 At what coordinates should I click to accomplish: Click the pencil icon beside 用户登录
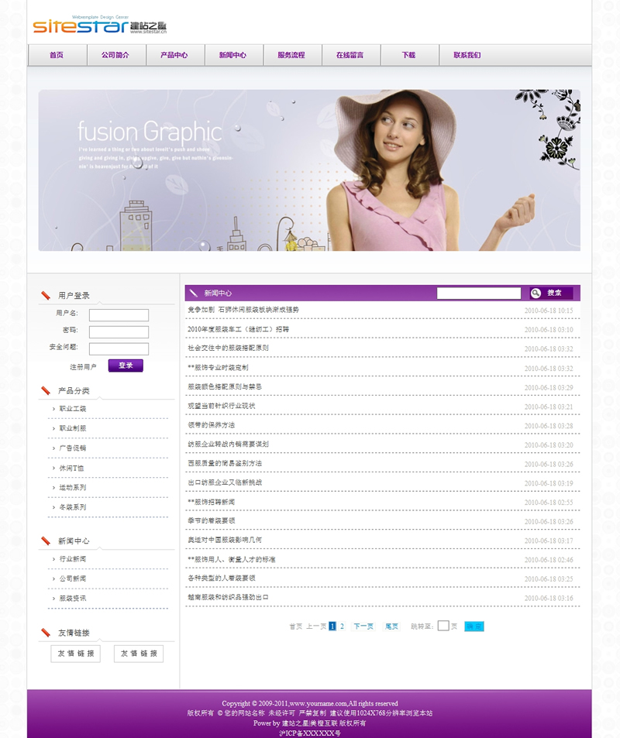(45, 295)
